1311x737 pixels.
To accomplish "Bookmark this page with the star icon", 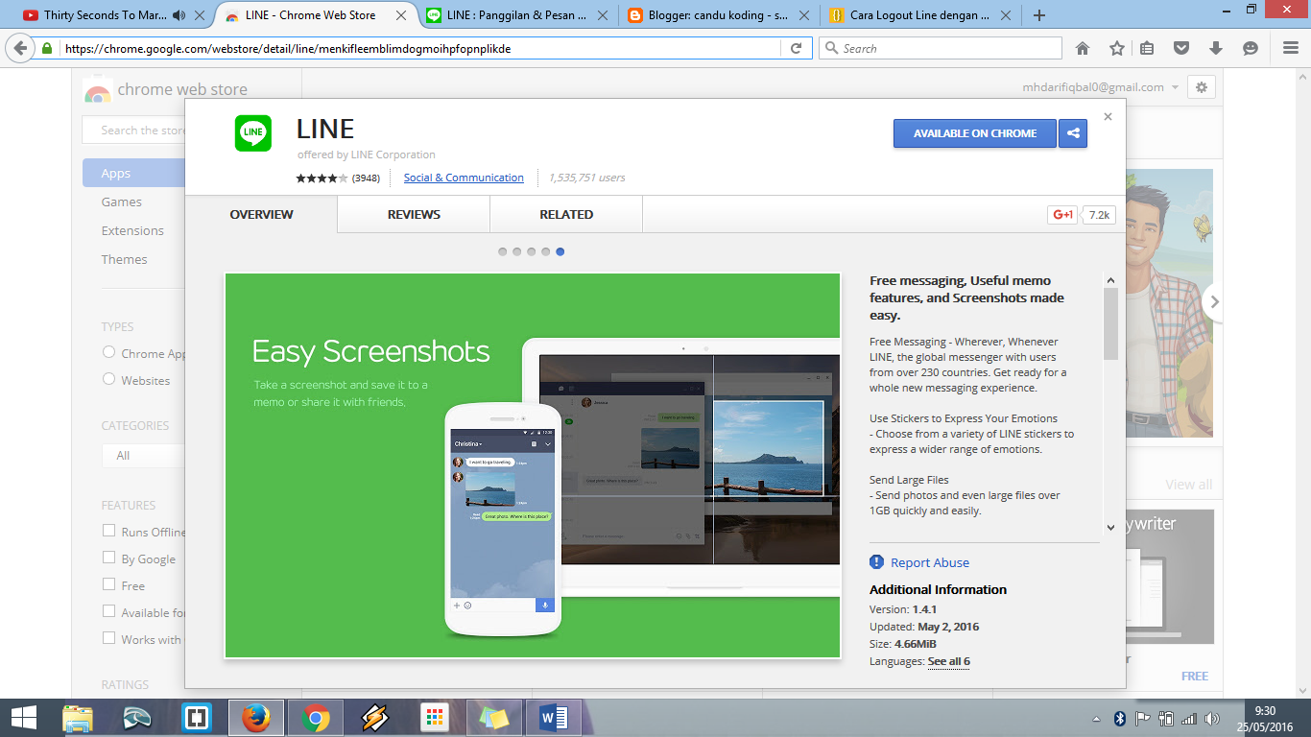I will 1115,47.
